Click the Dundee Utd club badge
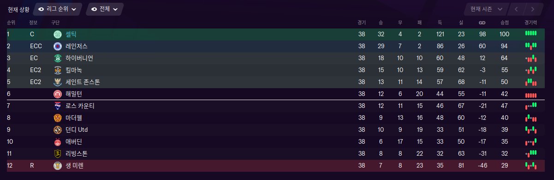Image resolution: width=554 pixels, height=180 pixels. coord(57,130)
